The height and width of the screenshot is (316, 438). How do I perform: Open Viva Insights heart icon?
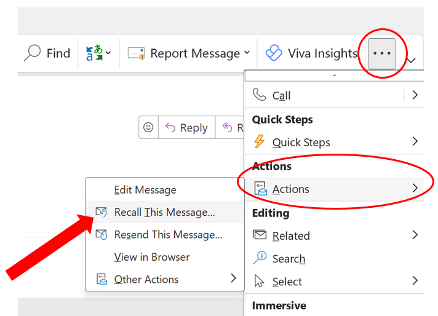click(x=274, y=53)
